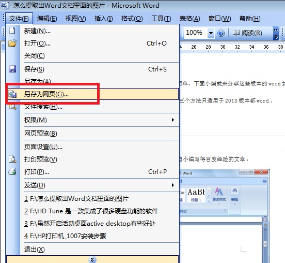Screen dimensions: 285x263
Task: Click the save as web page icon
Action: point(12,94)
